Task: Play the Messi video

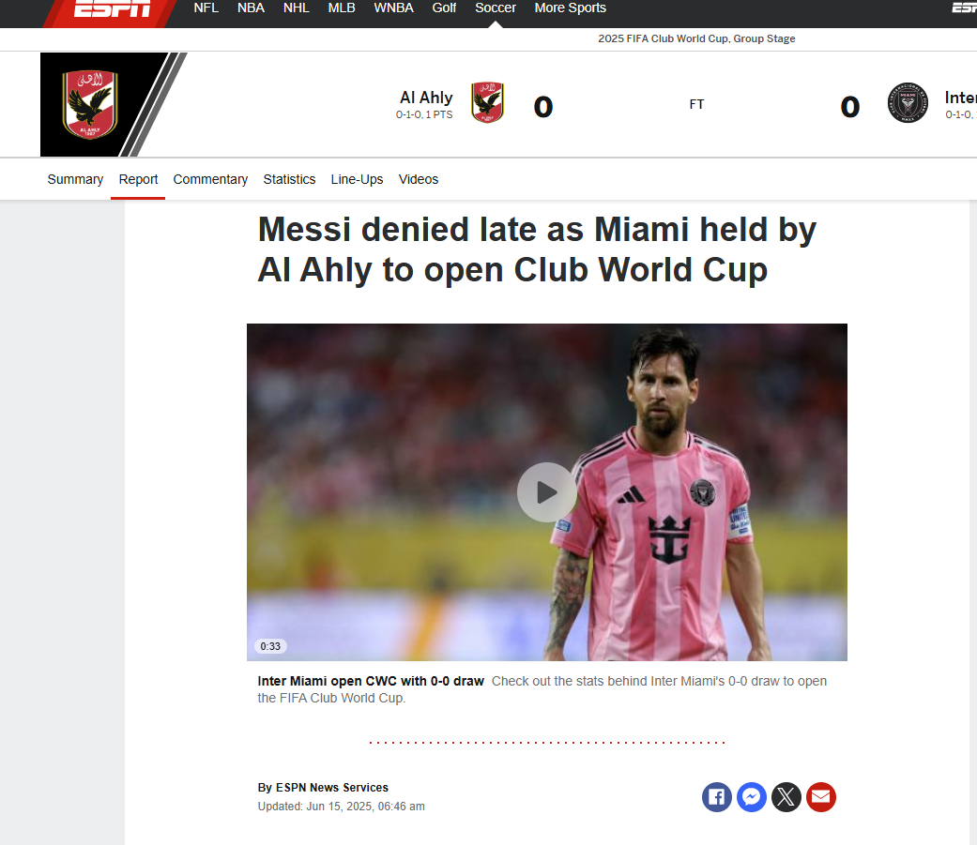Action: point(547,492)
